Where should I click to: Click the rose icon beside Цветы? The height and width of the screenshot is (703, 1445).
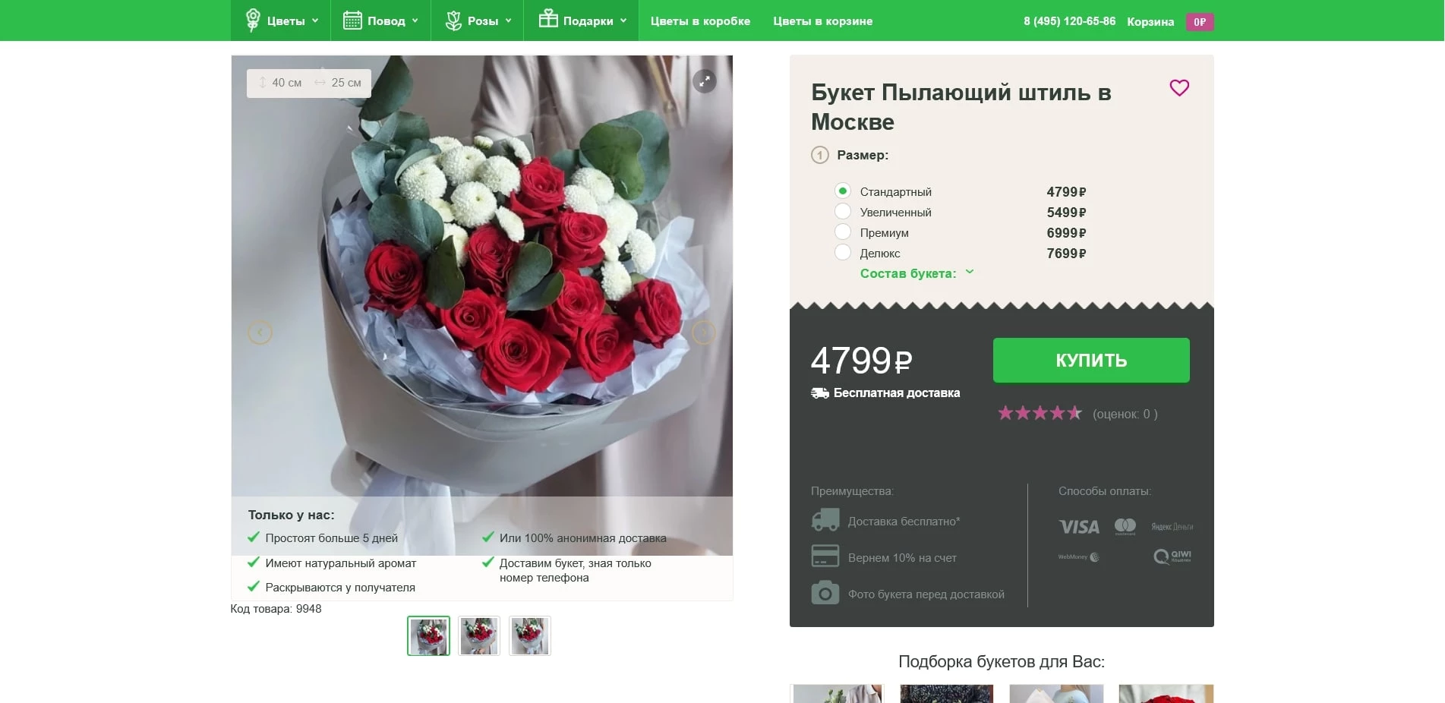point(253,20)
